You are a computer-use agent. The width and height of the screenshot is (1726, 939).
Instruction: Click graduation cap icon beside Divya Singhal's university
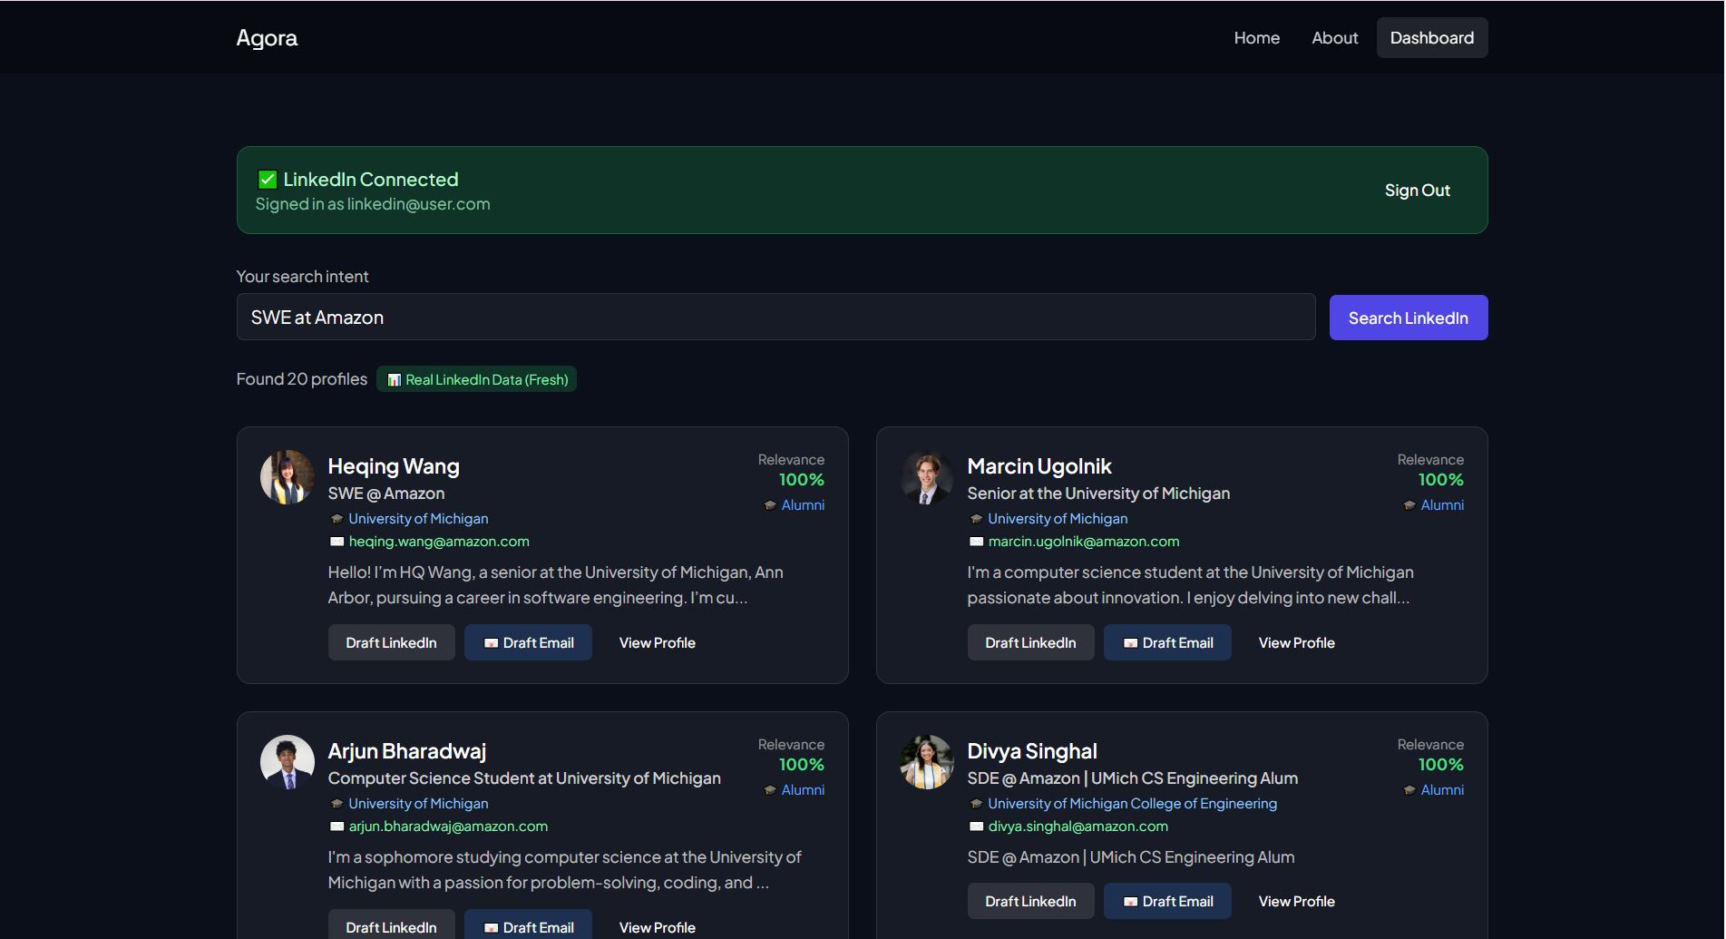point(976,804)
